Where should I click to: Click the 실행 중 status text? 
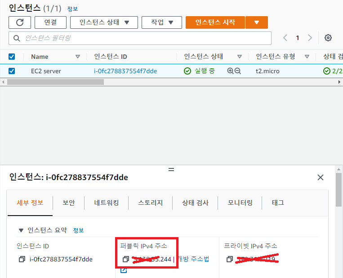click(x=205, y=71)
